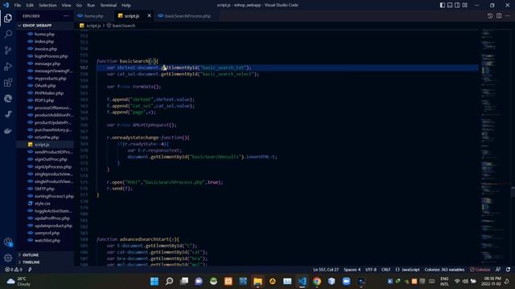Close the script.js editor tab
The image size is (515, 289).
coord(149,16)
